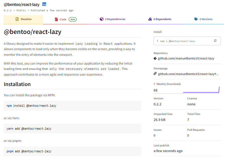Click the npm install @bentoo/react-lazy code block
The width and height of the screenshot is (237, 158).
click(x=73, y=106)
